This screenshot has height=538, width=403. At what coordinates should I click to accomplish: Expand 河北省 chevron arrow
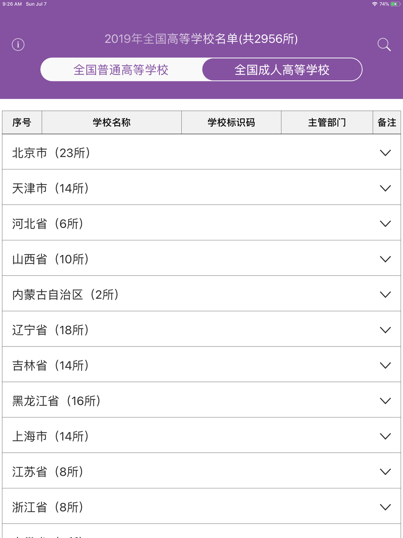click(x=385, y=224)
